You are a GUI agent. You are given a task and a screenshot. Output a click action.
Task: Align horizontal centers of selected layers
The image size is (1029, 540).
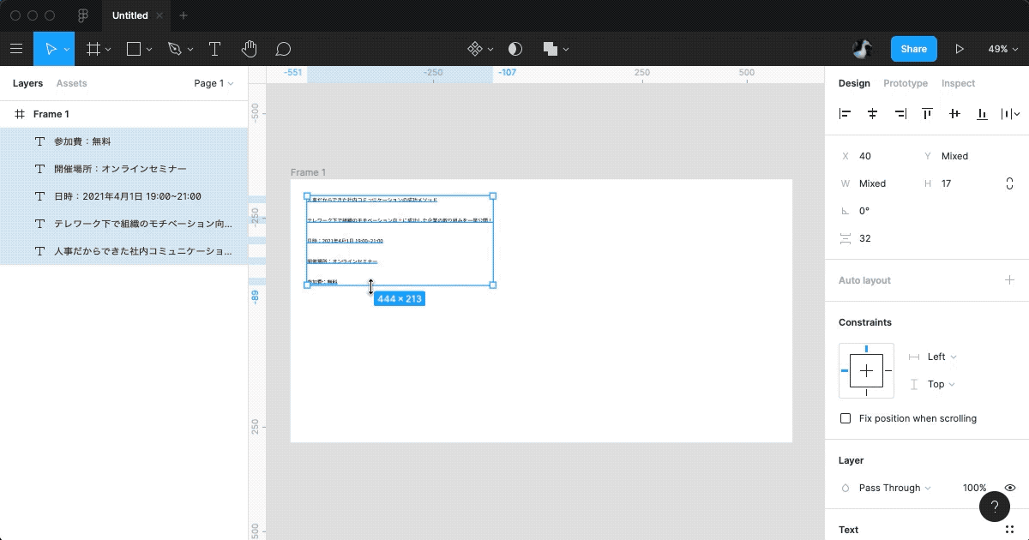click(872, 113)
